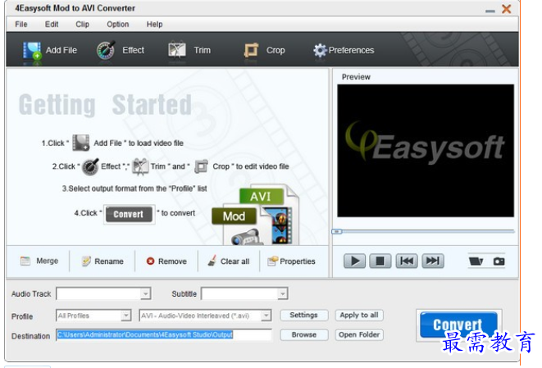Viewport: 542px width, 368px height.
Task: Jump to previous frame in preview
Action: click(x=407, y=261)
